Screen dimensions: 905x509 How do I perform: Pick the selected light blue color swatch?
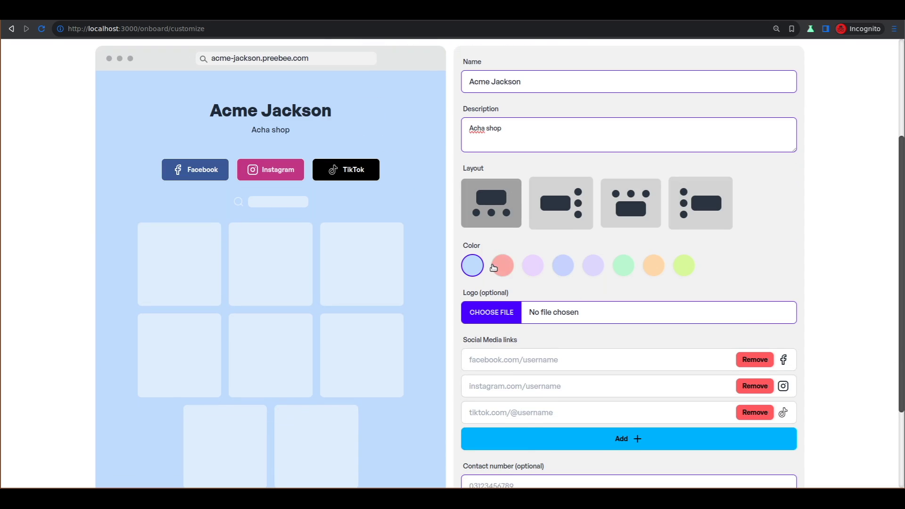pos(472,265)
